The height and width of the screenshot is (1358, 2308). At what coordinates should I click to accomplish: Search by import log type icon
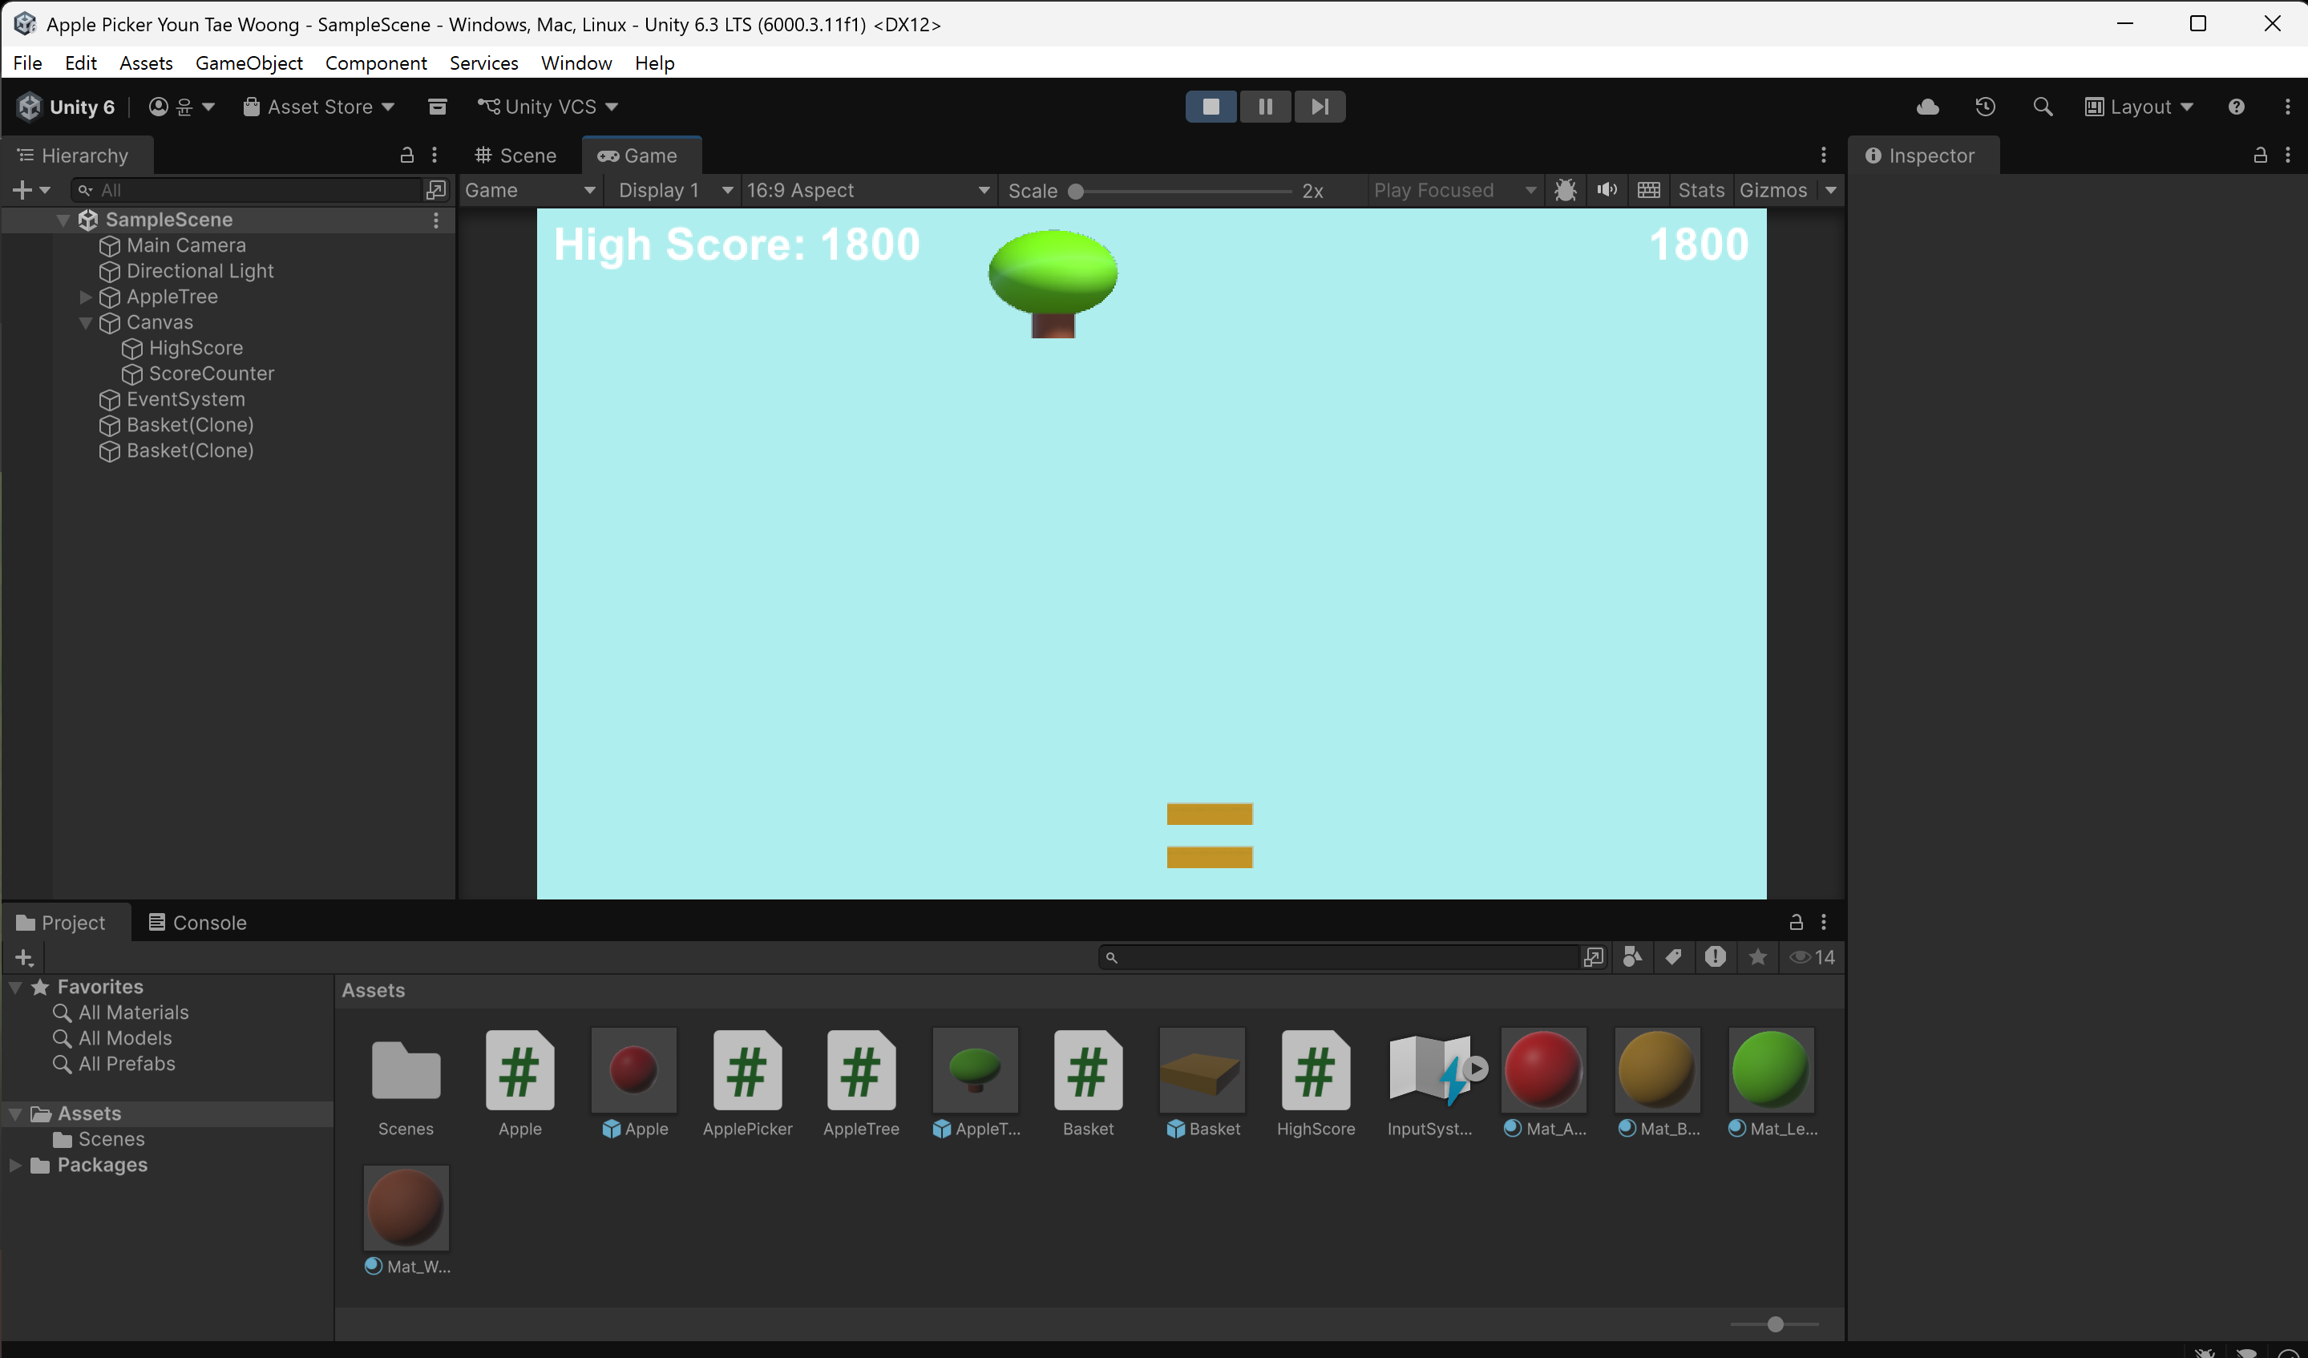click(x=1716, y=957)
